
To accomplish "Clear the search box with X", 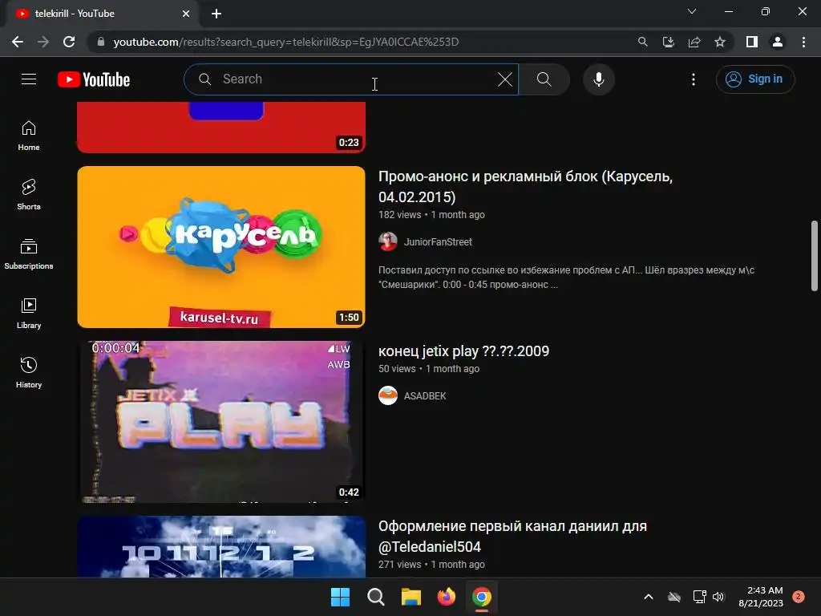I will pos(505,79).
